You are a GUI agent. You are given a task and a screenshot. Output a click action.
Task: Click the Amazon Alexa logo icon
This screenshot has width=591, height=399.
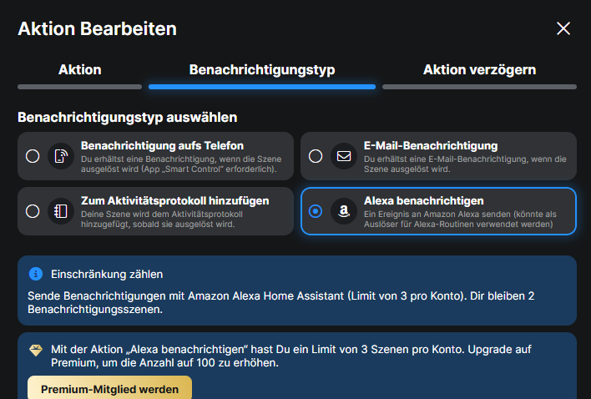343,211
